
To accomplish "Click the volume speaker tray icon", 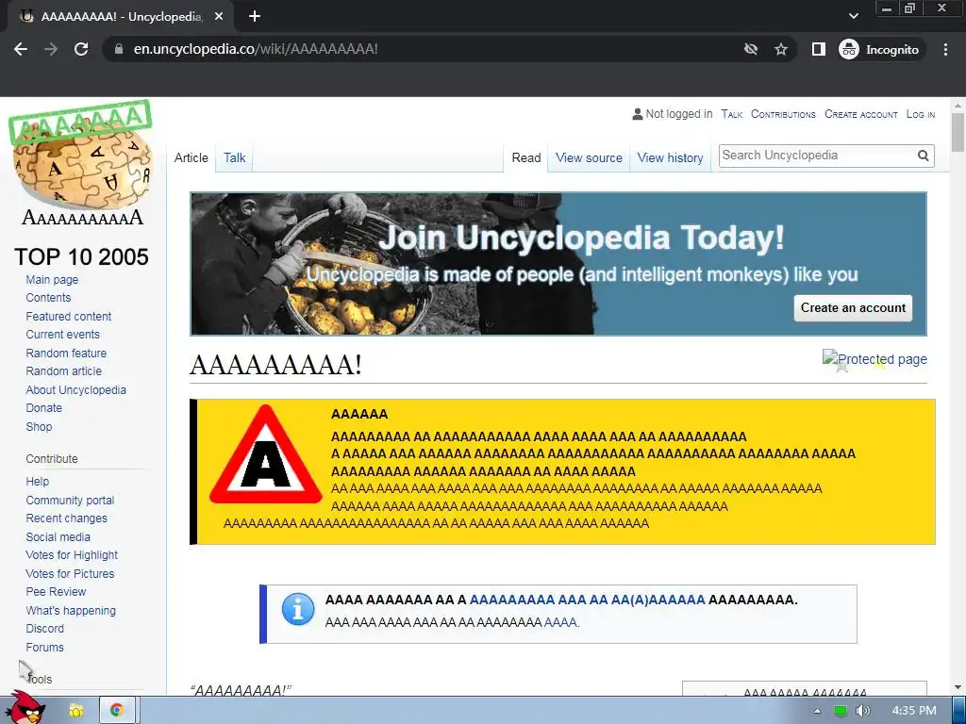I will (x=863, y=711).
